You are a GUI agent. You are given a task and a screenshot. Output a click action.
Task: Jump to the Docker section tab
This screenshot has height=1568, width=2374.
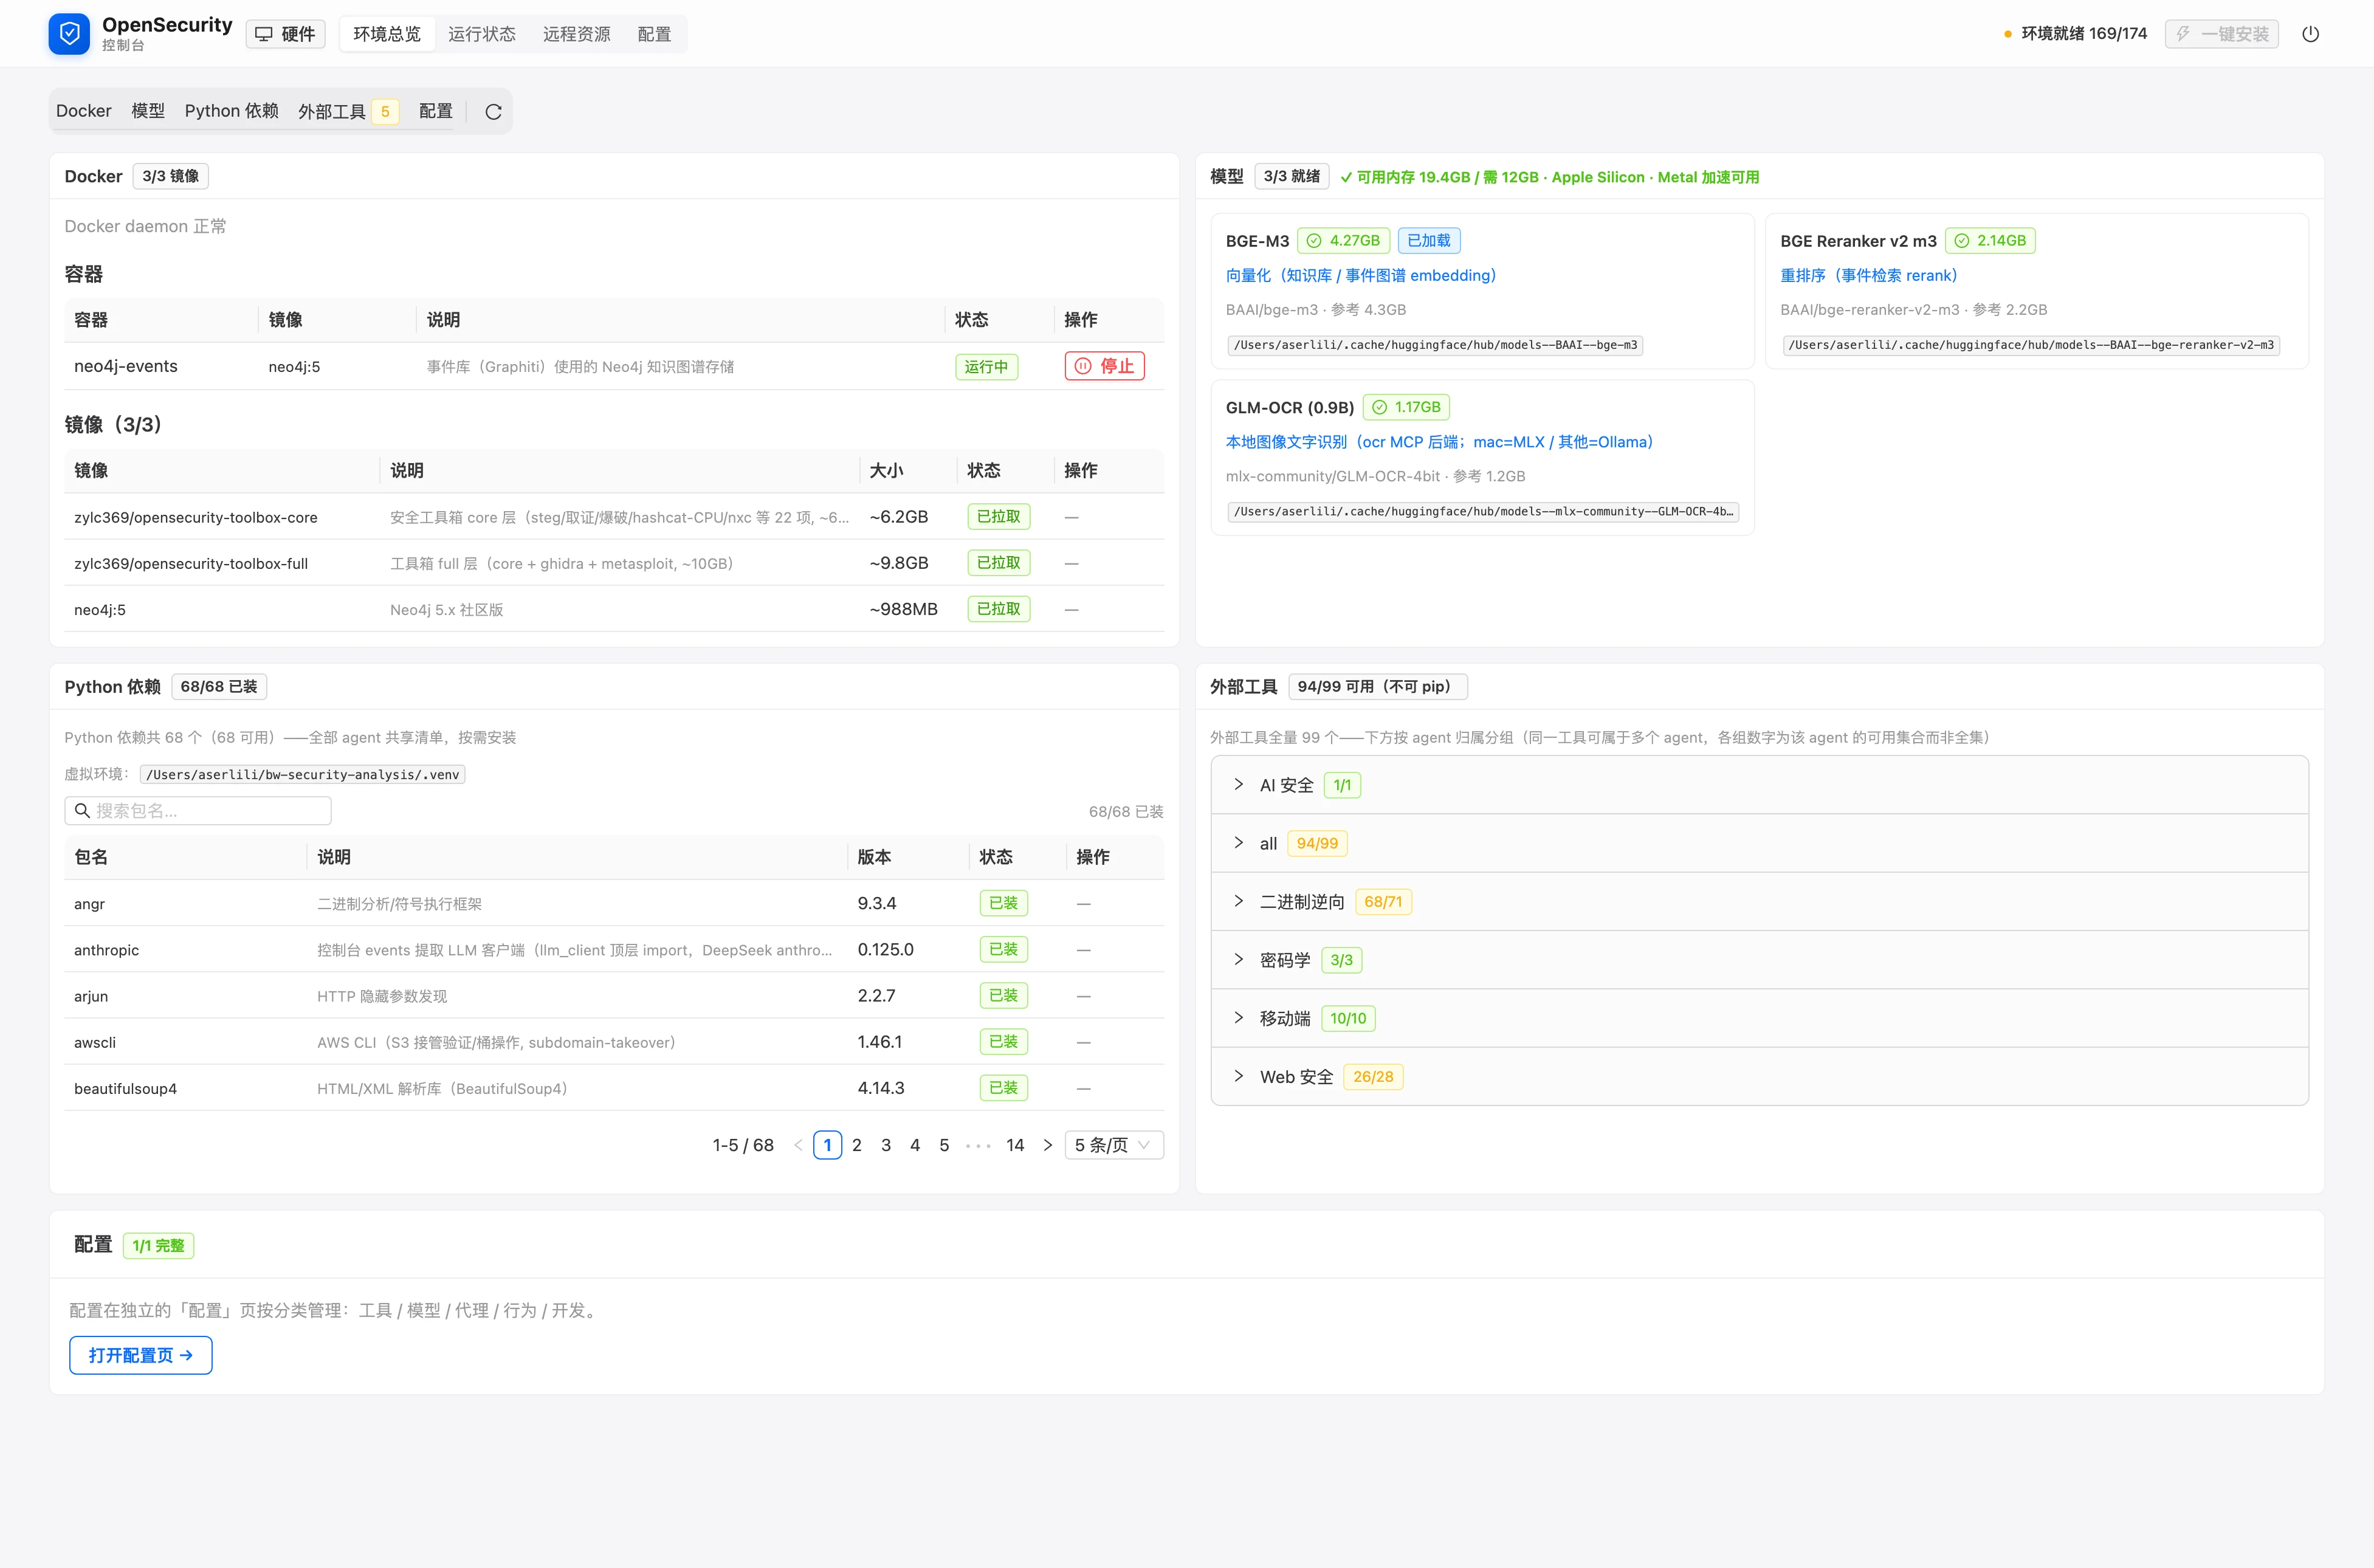(x=84, y=111)
